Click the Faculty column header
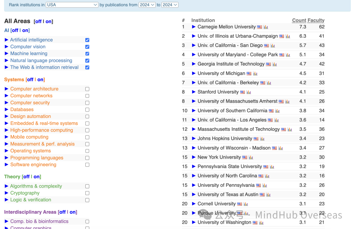Image resolution: width=353 pixels, height=229 pixels. click(316, 21)
